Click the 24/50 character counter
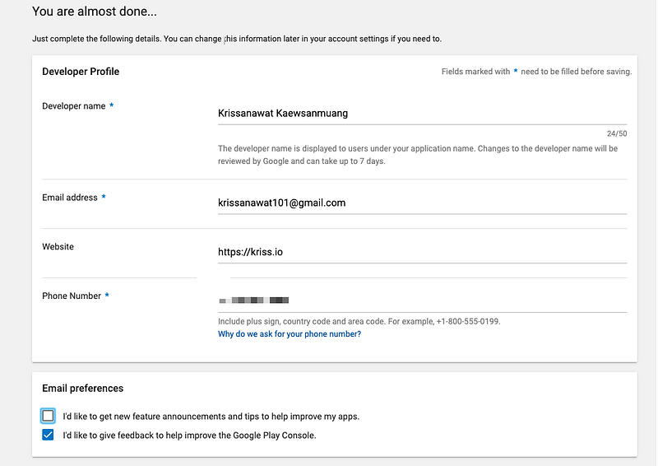Screen dimensions: 658x466 pos(616,133)
